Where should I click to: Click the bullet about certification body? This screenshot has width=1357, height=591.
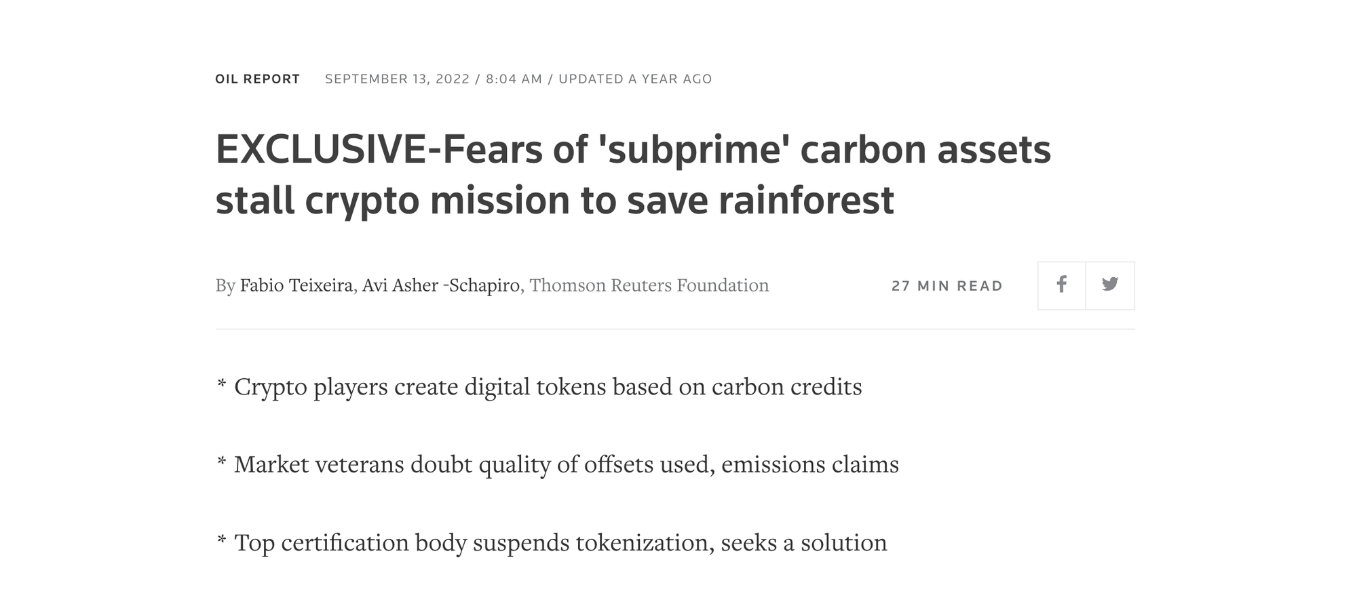click(560, 543)
